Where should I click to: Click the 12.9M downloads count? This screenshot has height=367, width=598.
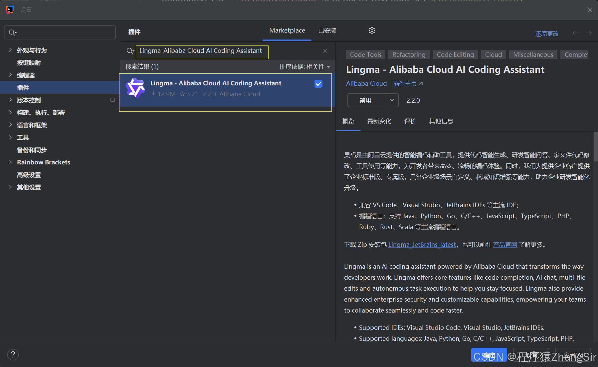click(x=163, y=94)
